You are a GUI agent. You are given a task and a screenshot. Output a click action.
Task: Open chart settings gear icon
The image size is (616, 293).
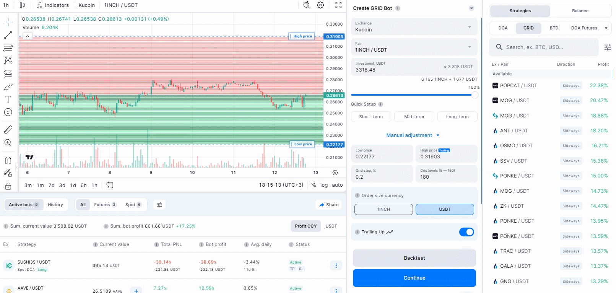tap(320, 5)
